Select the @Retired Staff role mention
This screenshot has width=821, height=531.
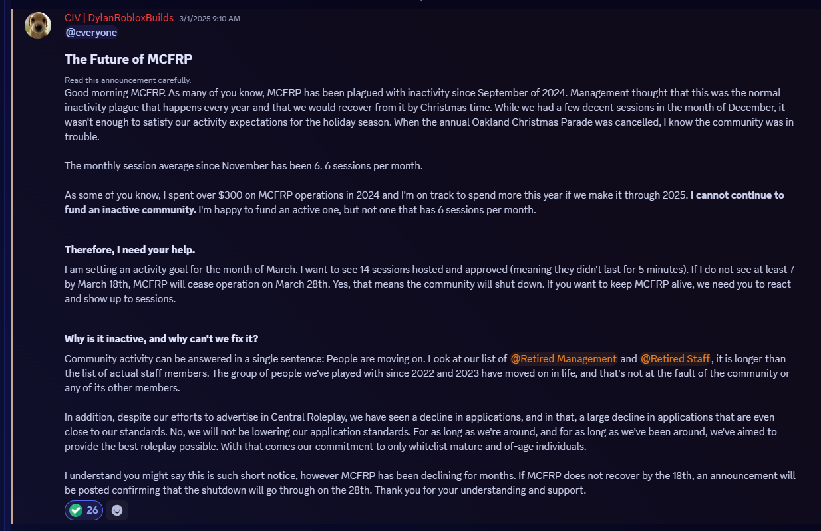[675, 358]
